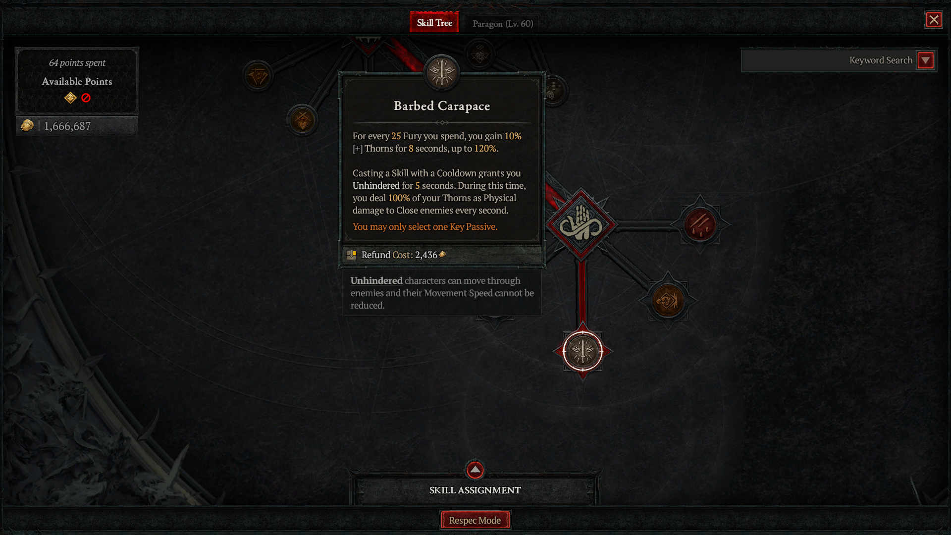Screen dimensions: 951x535
Task: Switch to the Skill Tree tab
Action: (x=434, y=23)
